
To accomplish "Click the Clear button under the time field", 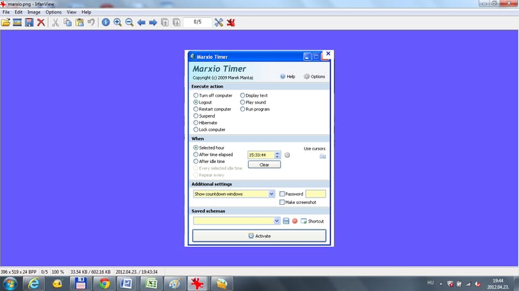I will (264, 164).
